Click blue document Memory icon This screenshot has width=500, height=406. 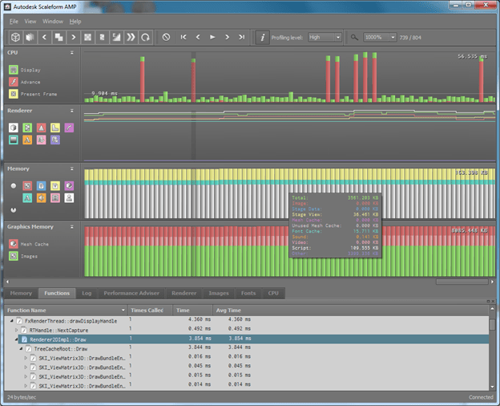[41, 186]
